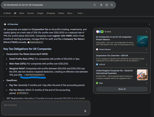Open AI Overview three-dot options menu
The width and height of the screenshot is (154, 117).
point(149,24)
